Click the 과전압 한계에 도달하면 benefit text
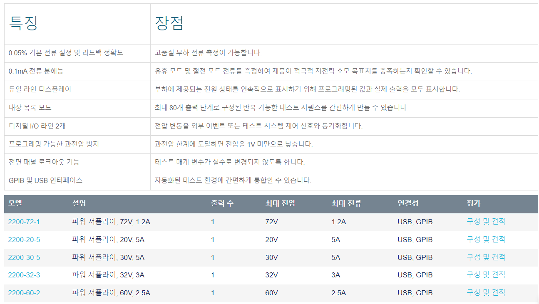The width and height of the screenshot is (539, 304). point(233,144)
